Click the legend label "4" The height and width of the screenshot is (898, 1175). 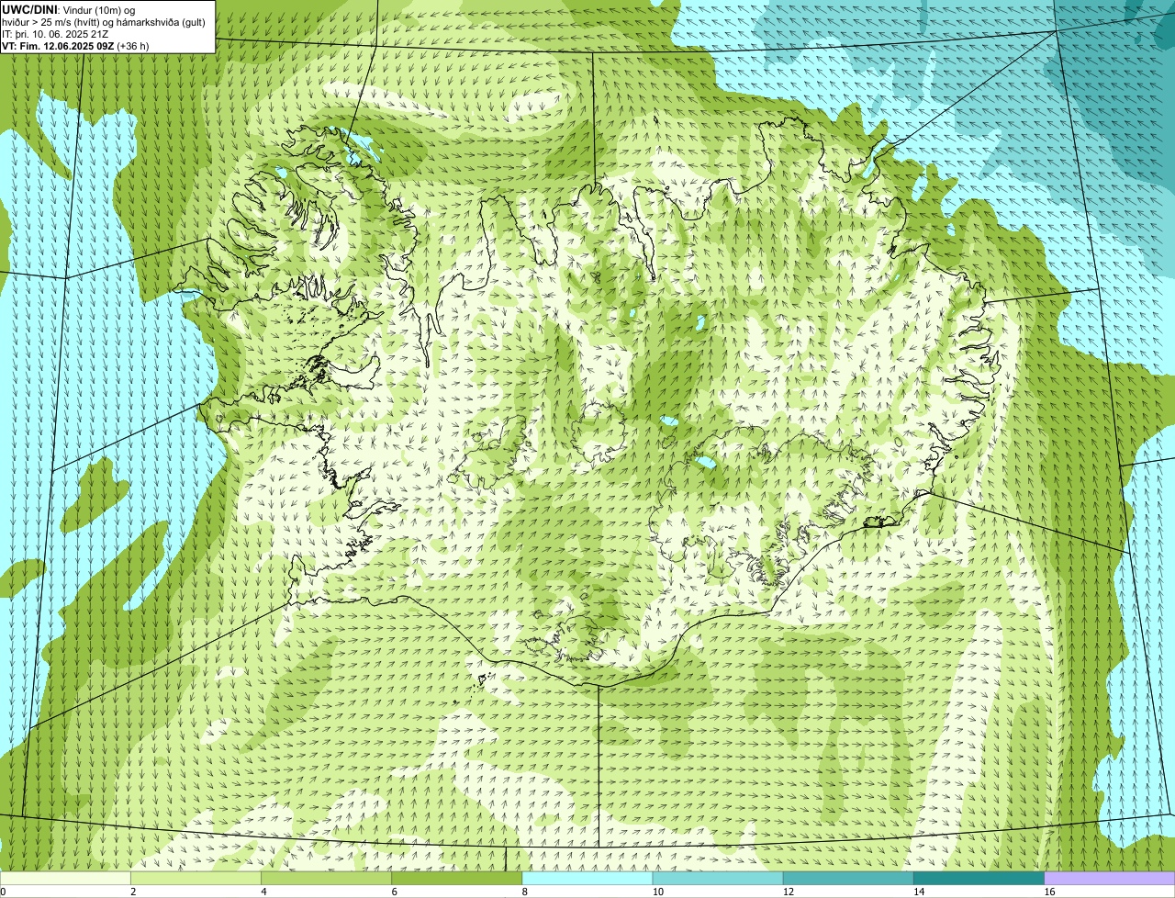264,892
